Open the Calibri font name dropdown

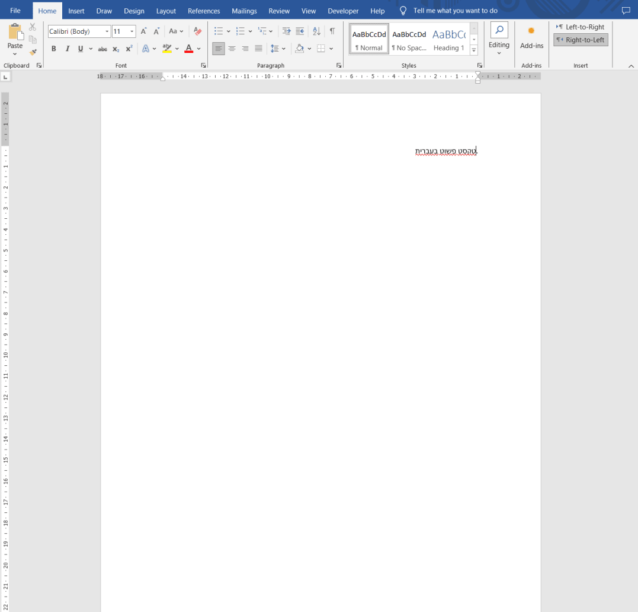[107, 31]
